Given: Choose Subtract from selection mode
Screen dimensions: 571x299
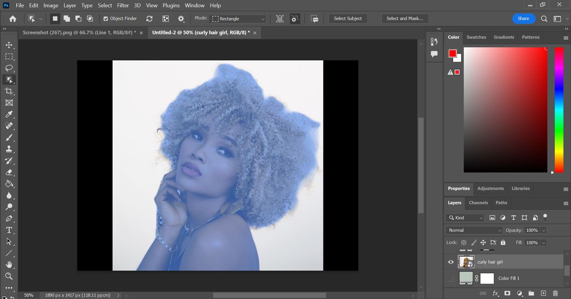Looking at the screenshot, I should [x=78, y=19].
